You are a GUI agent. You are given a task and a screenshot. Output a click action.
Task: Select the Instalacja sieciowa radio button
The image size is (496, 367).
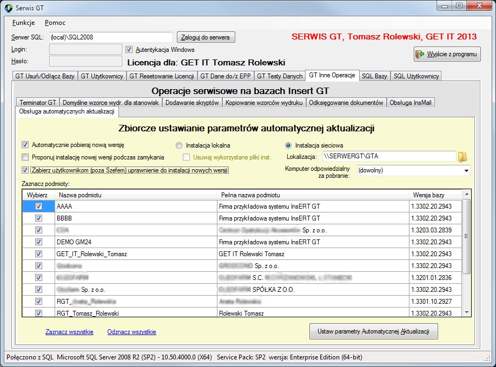pyautogui.click(x=288, y=145)
